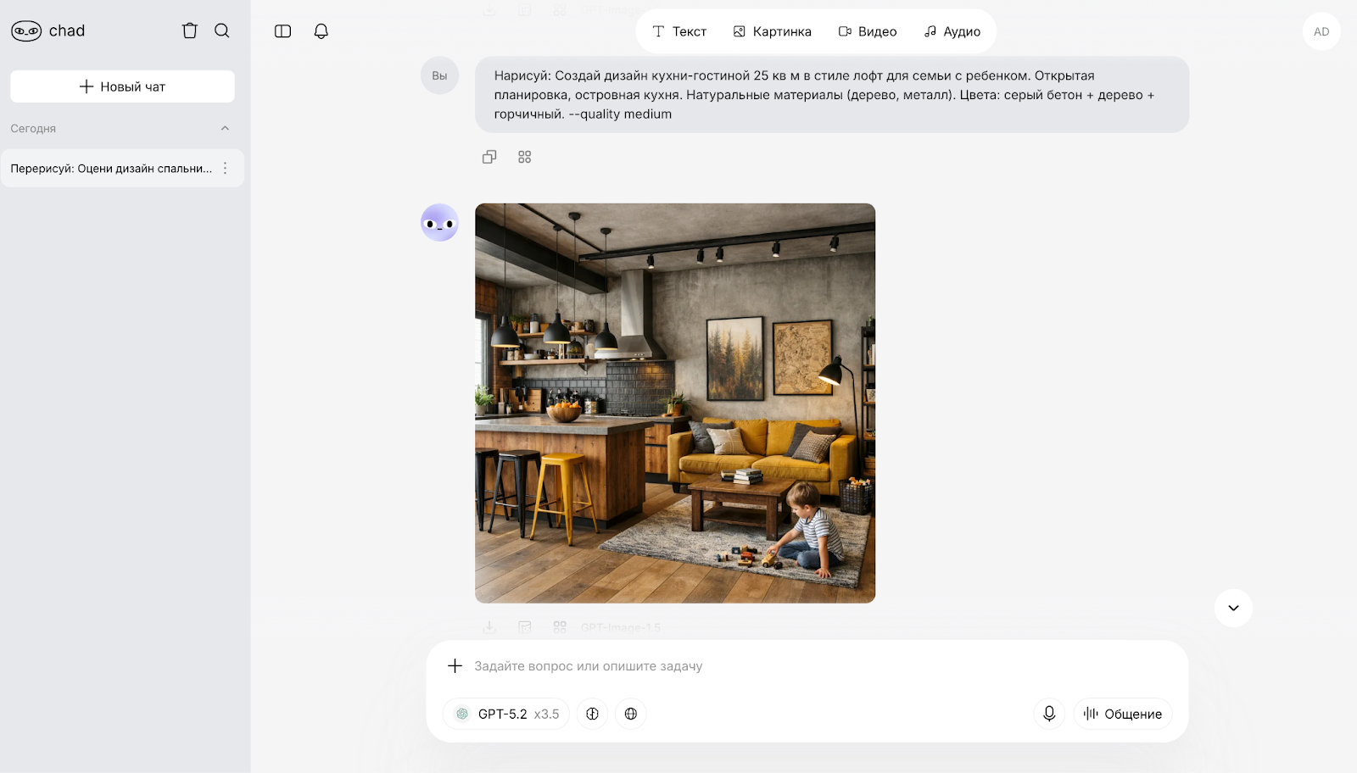Click the Общение voice chat button
Screen dimensions: 1357x773
pyautogui.click(x=1123, y=714)
